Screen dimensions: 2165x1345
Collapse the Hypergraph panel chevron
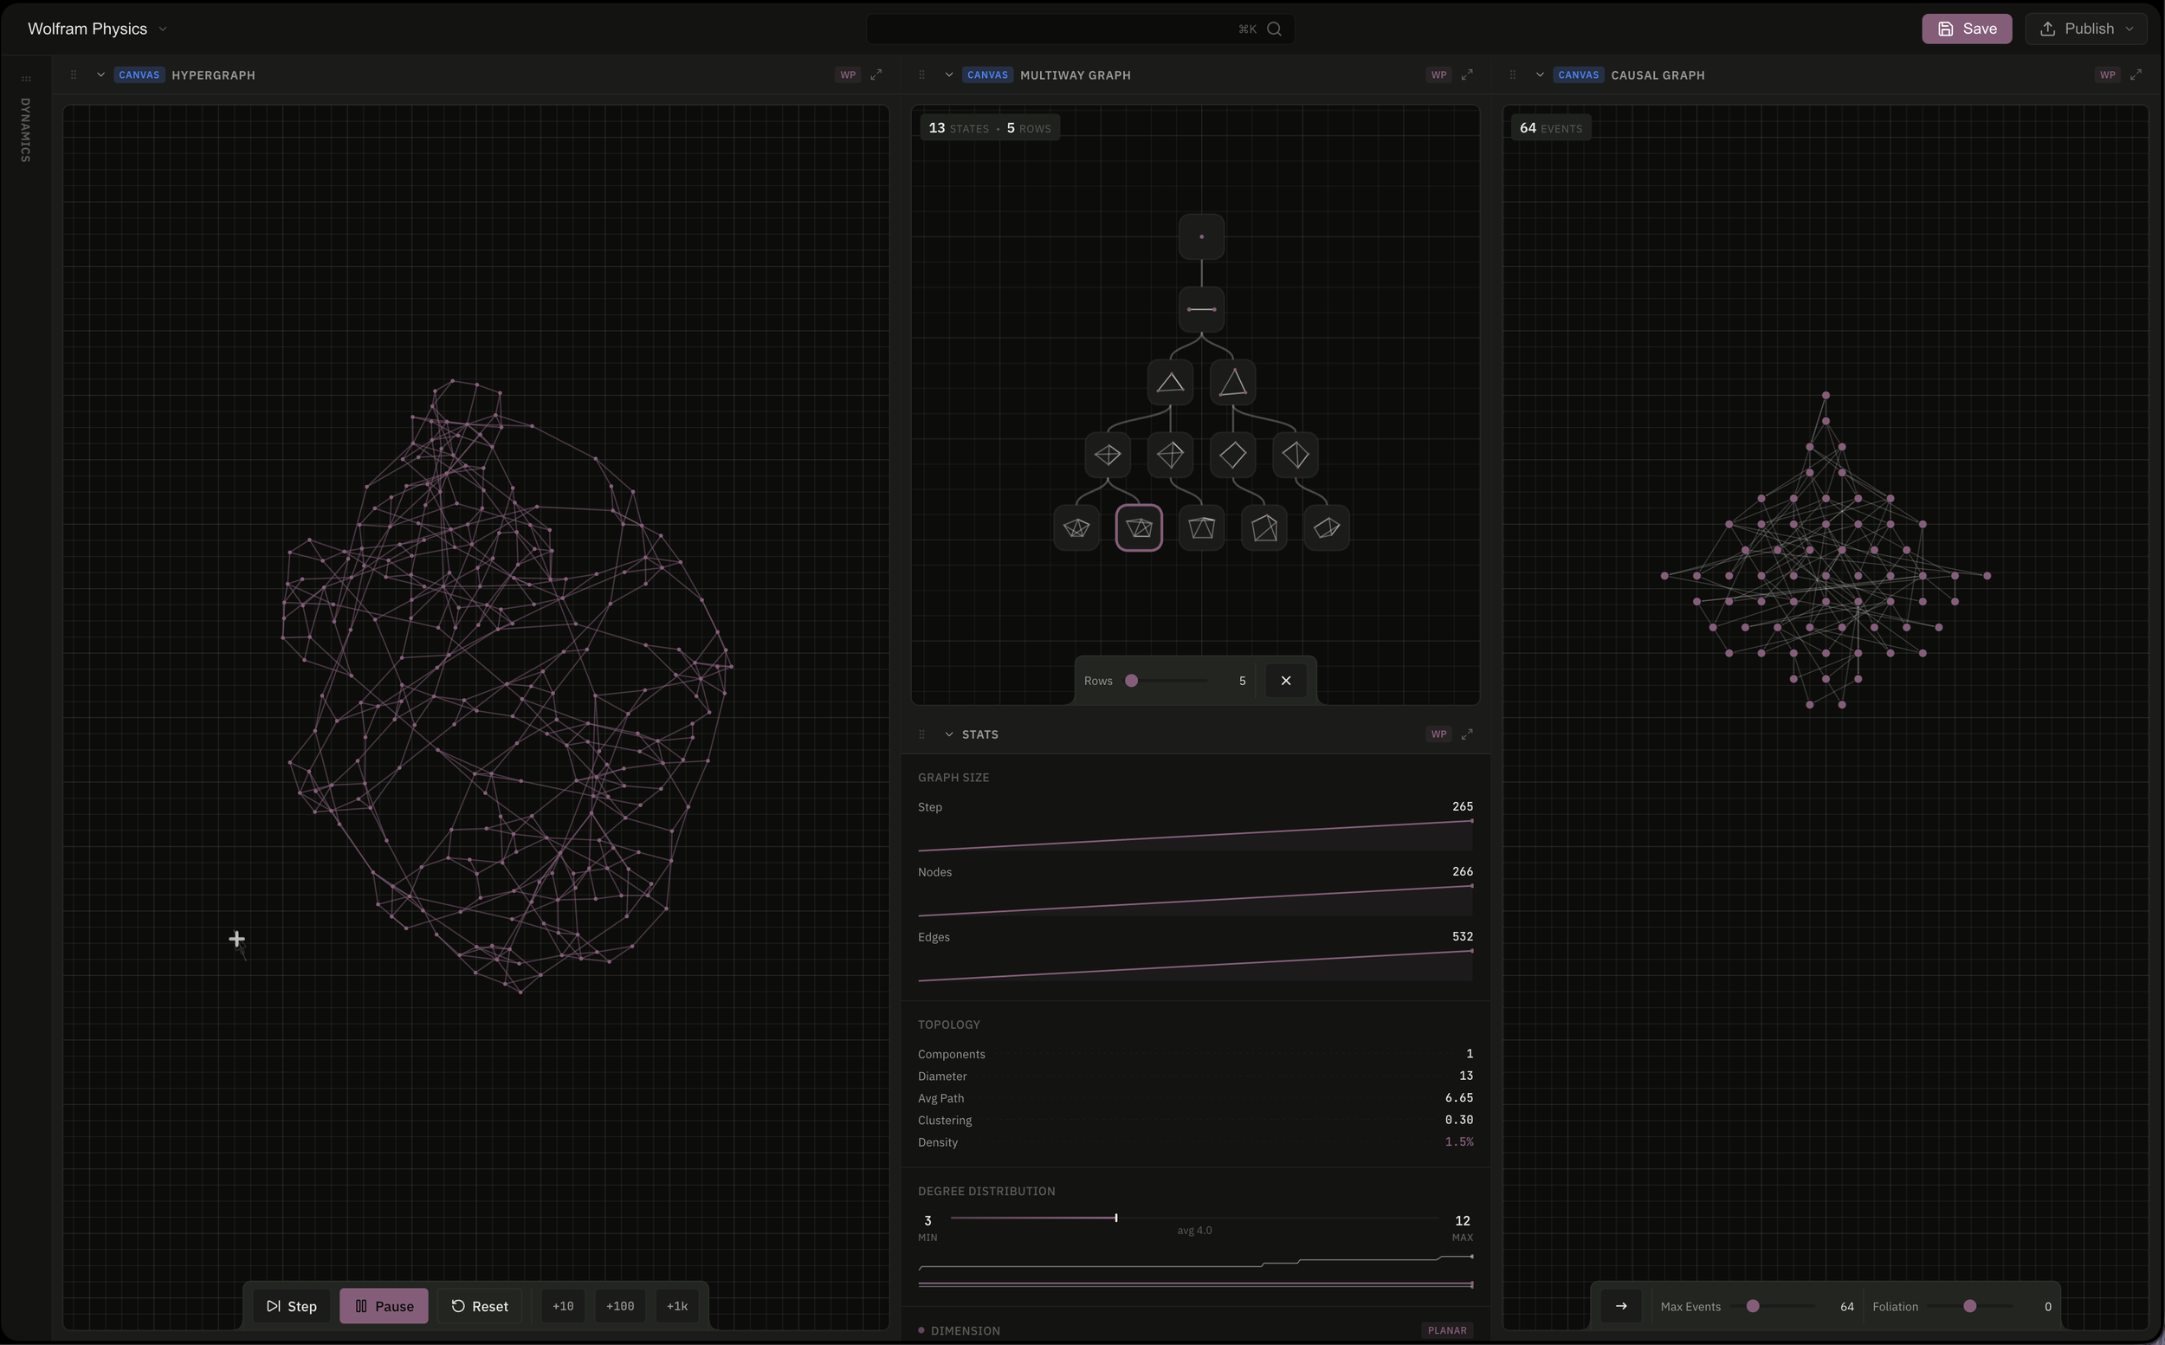(100, 74)
